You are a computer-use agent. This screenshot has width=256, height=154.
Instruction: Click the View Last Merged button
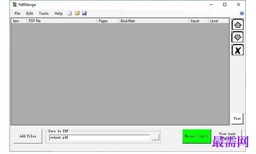click(x=227, y=136)
